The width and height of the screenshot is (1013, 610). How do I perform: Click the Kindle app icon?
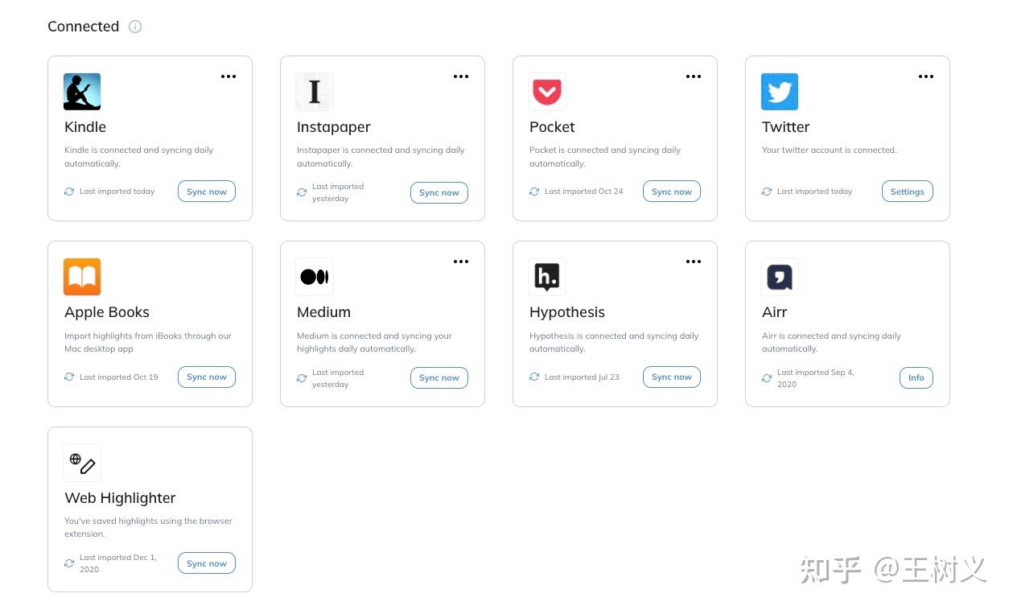82,92
